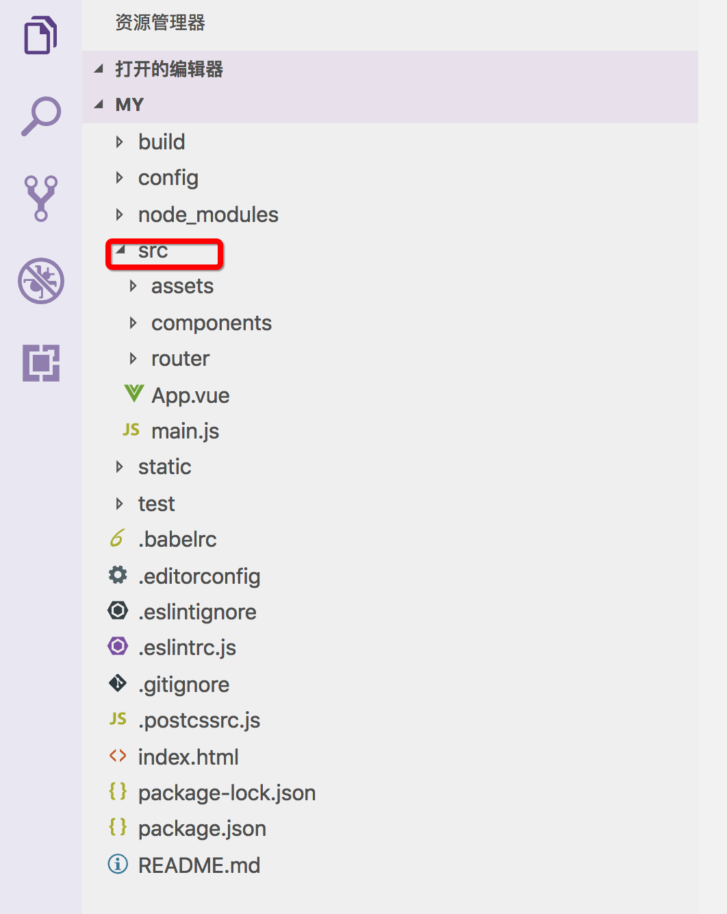Viewport: 727px width, 914px height.
Task: Collapse the 打开的编辑器 section
Action: 99,69
